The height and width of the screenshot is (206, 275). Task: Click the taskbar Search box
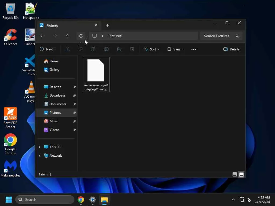[x=45, y=200]
